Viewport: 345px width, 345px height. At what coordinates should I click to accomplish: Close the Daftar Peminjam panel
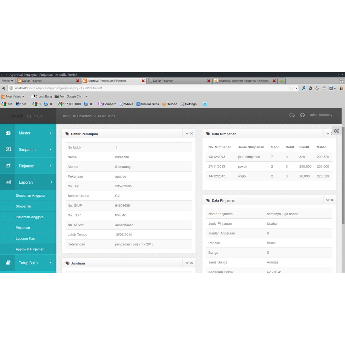pos(192,133)
